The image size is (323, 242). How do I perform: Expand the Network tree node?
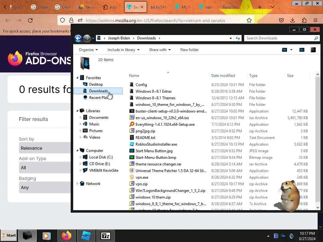78,184
